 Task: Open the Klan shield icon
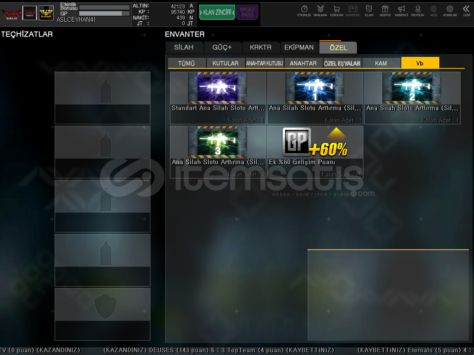369,11
